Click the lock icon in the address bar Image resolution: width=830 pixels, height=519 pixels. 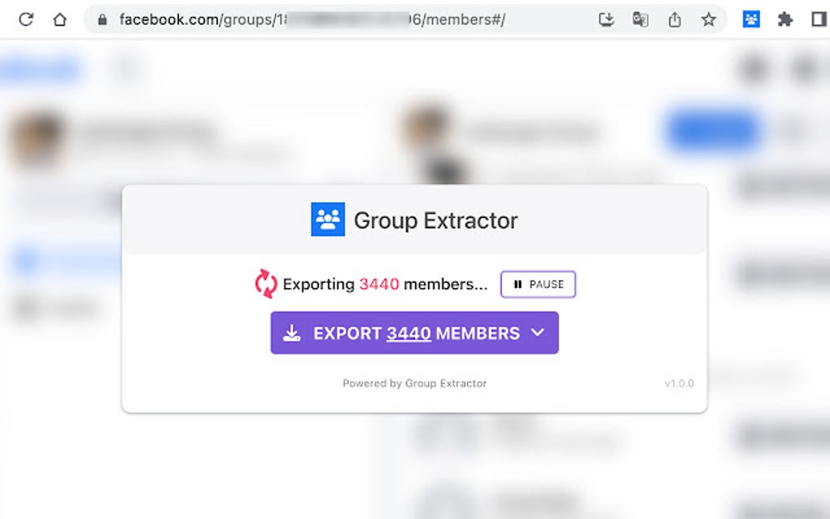coord(103,20)
